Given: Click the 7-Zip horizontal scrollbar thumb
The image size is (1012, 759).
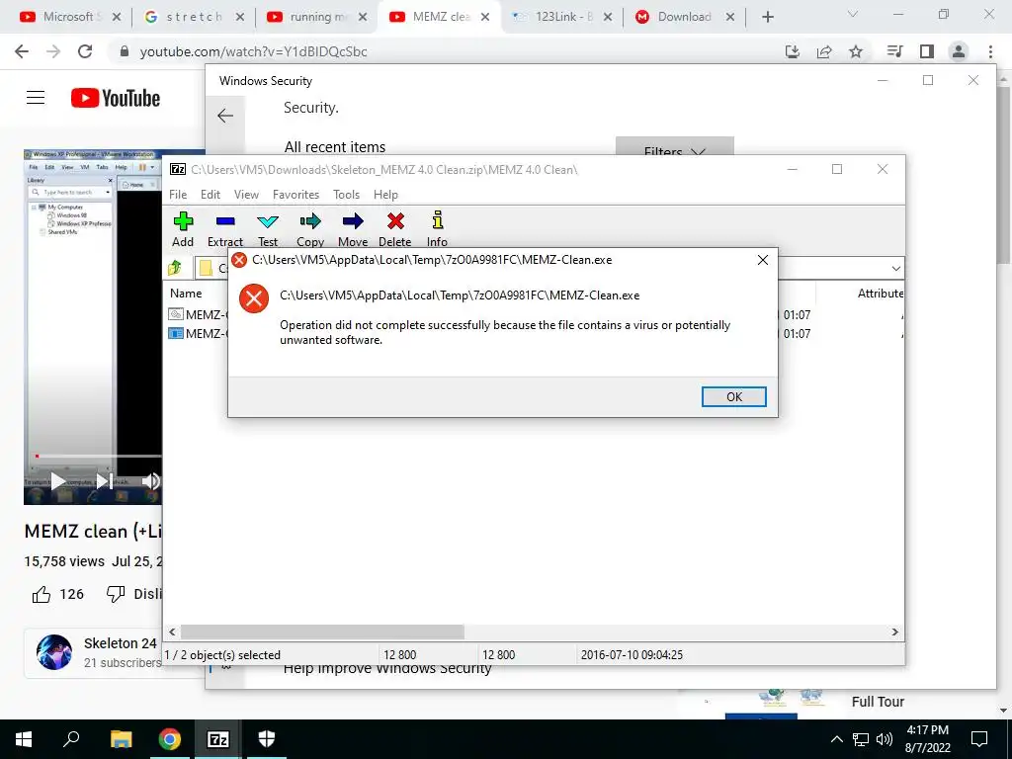Looking at the screenshot, I should point(322,632).
